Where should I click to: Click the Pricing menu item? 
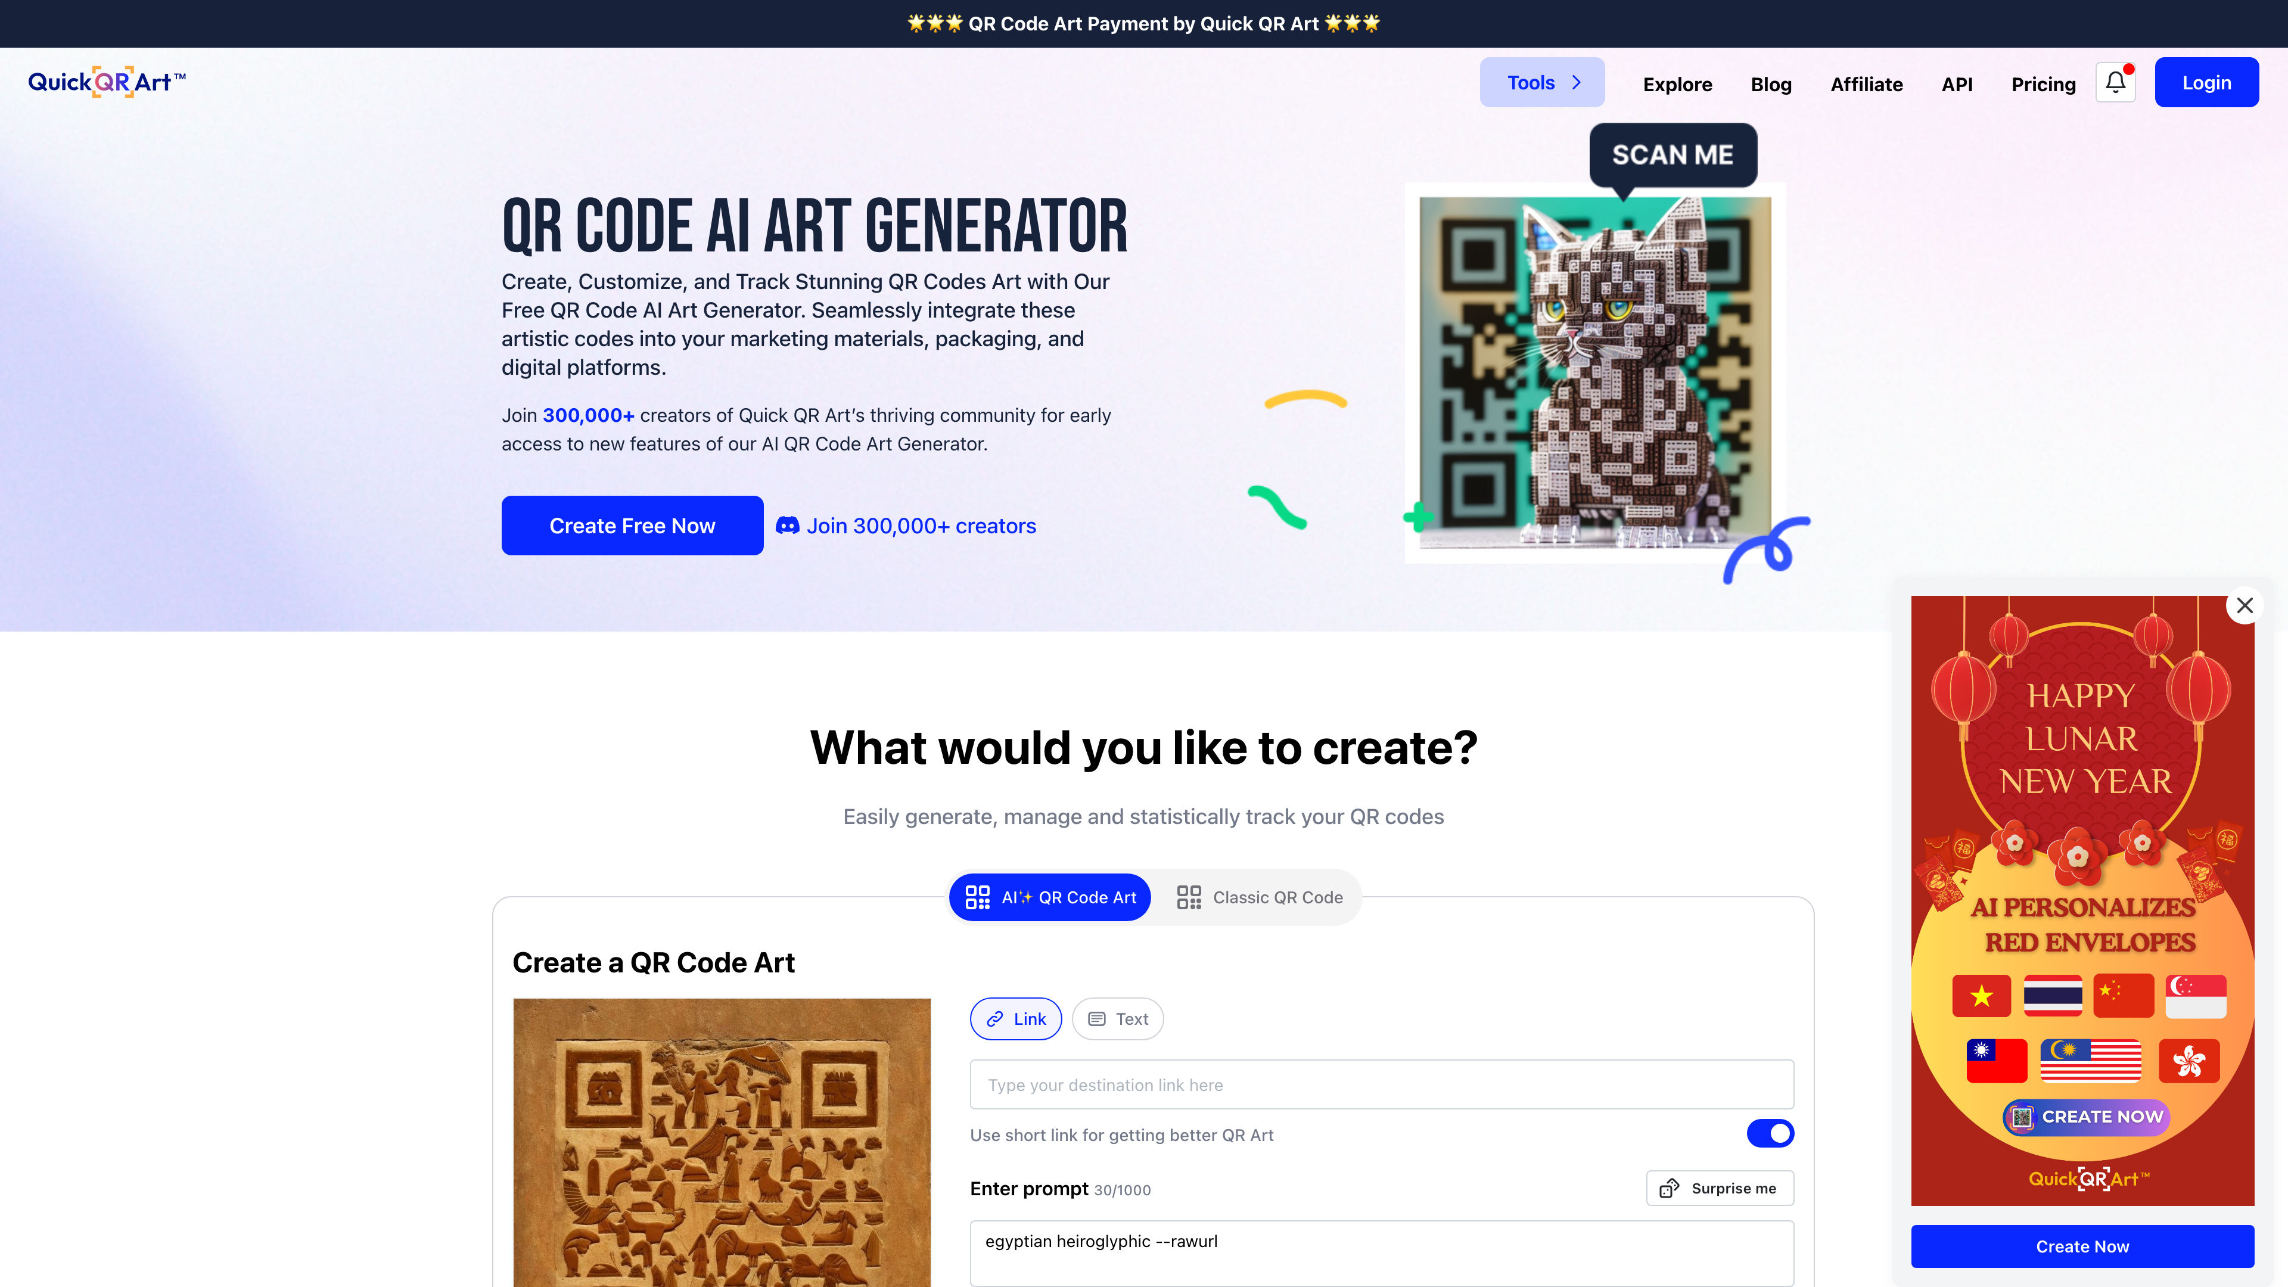click(x=2043, y=82)
